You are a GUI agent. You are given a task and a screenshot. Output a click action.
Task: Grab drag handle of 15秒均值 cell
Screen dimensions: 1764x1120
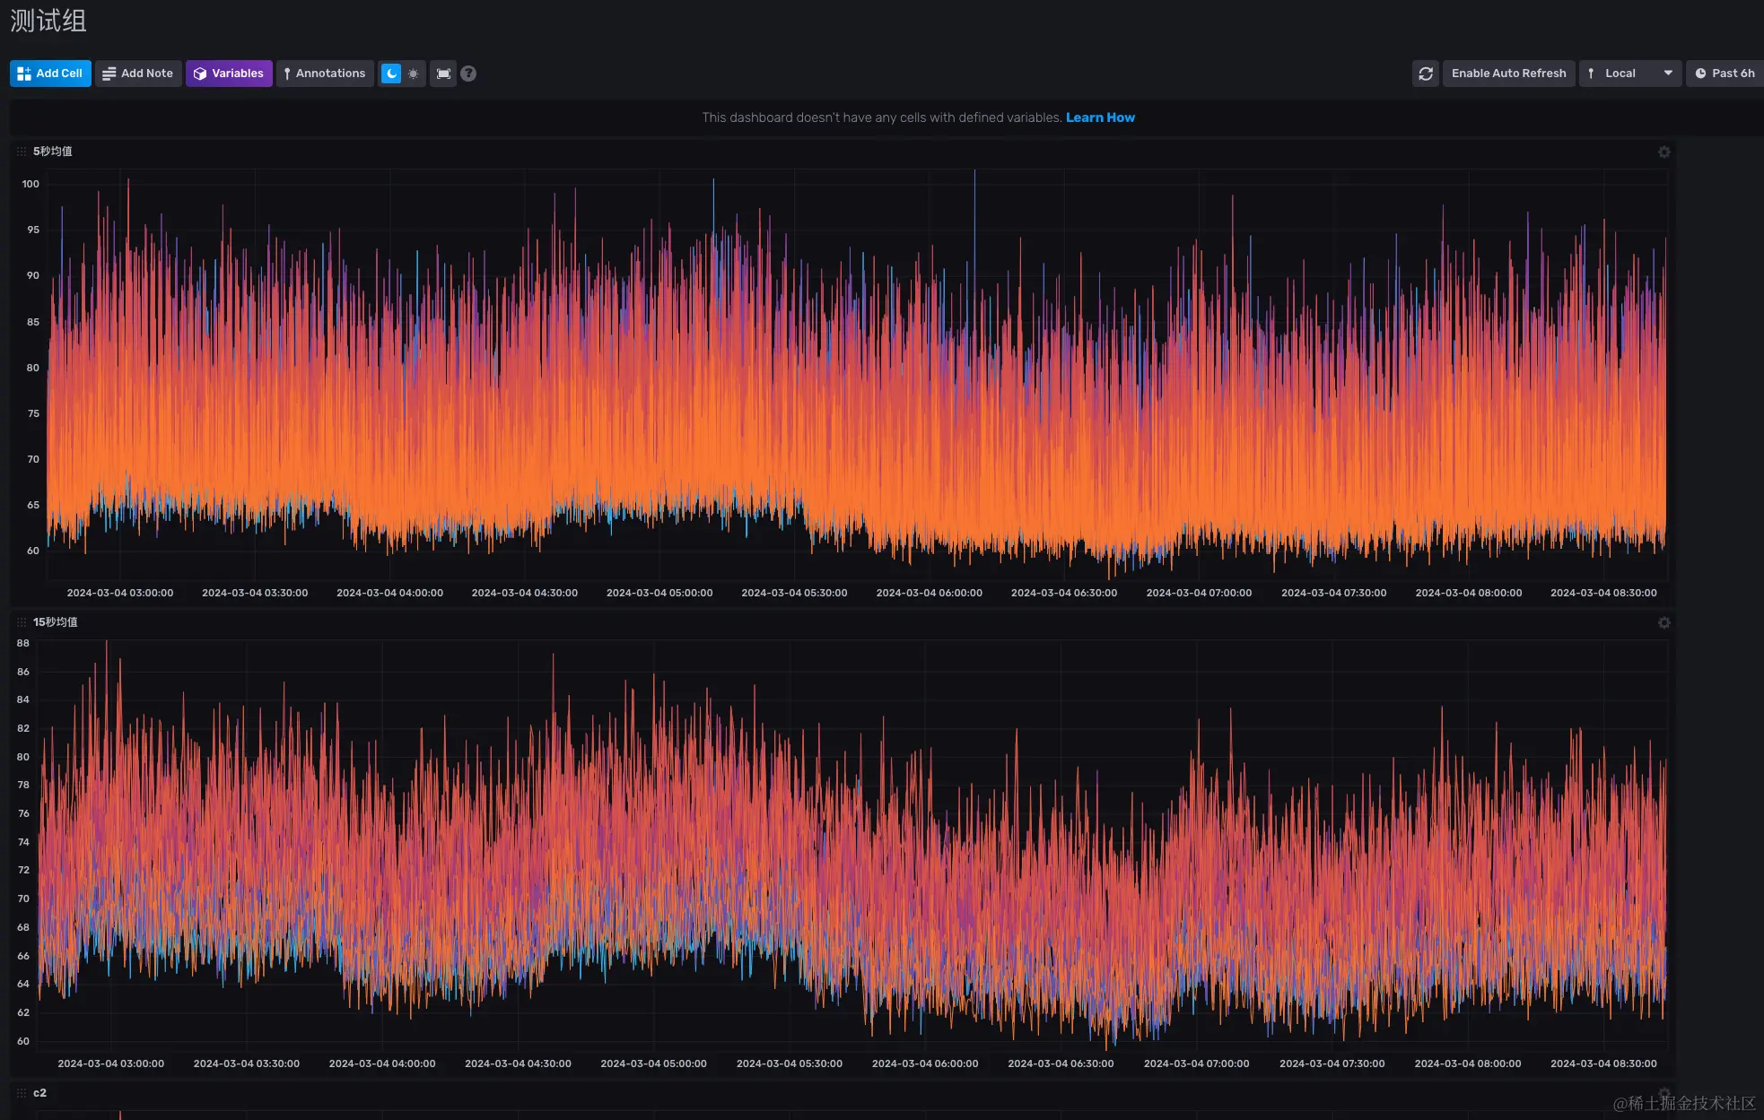[x=22, y=622]
